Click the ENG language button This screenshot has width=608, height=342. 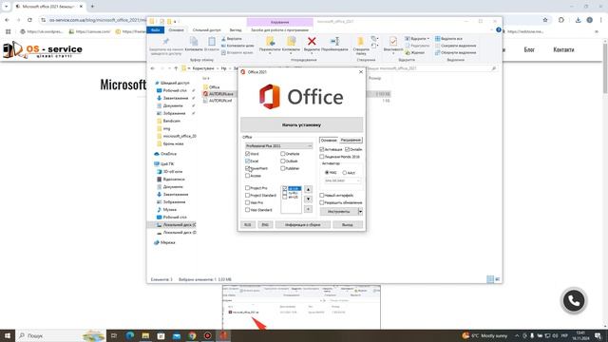[x=265, y=225]
